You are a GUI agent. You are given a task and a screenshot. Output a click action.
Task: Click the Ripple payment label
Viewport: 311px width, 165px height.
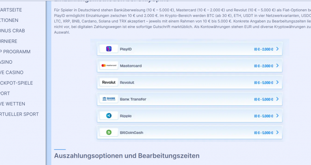126,116
